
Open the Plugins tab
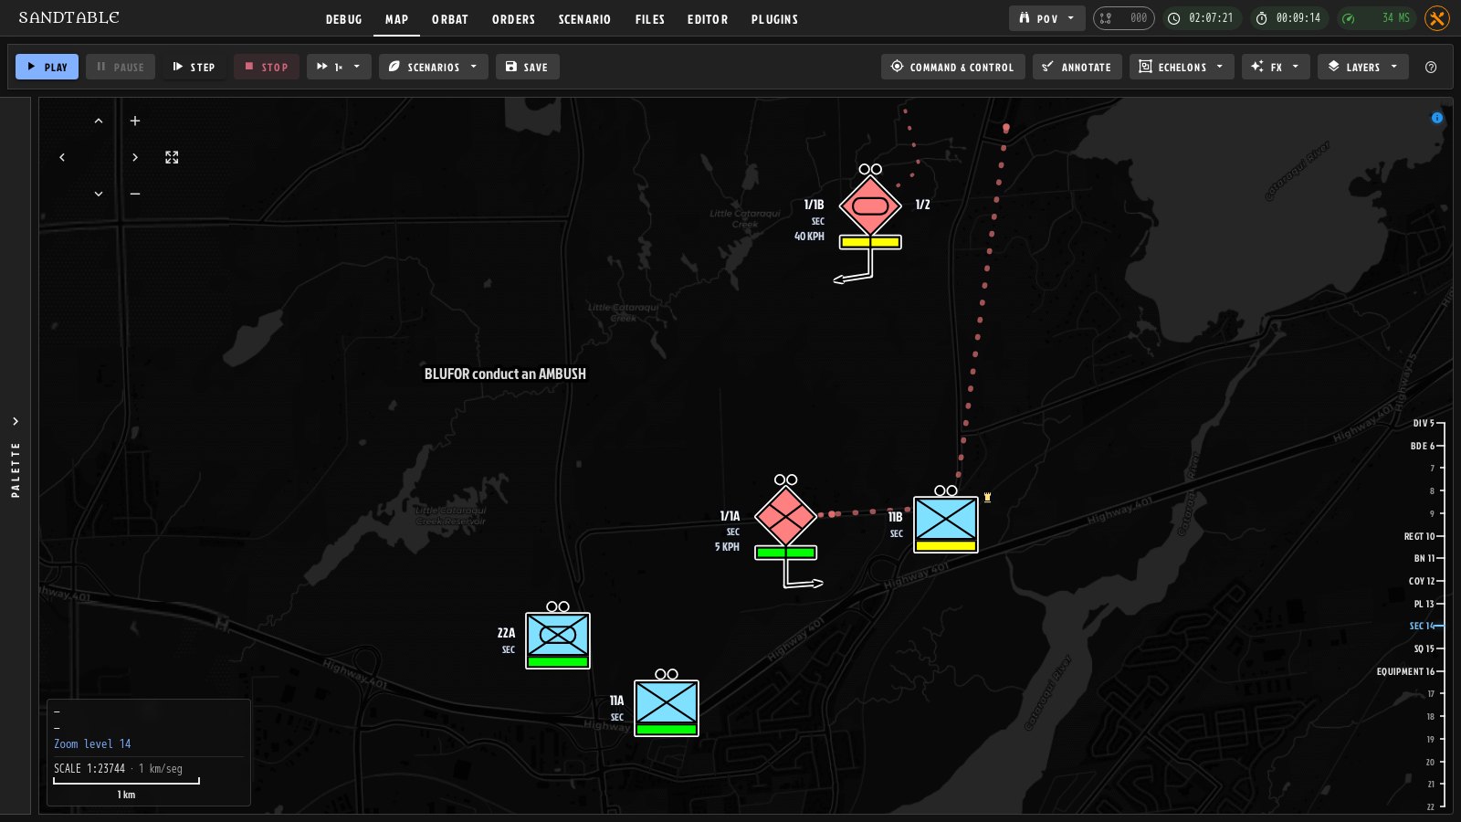tap(775, 19)
